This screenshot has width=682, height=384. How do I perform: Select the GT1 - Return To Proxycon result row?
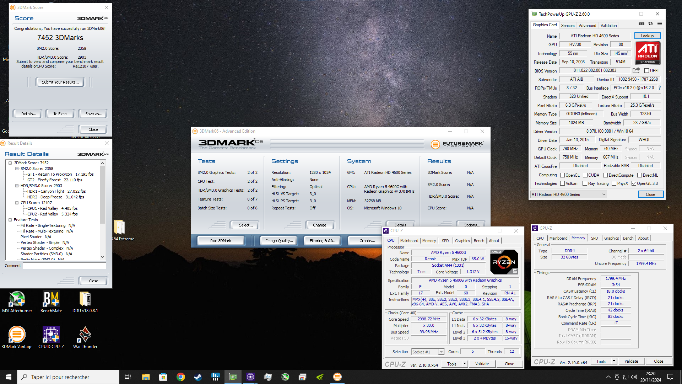tap(60, 174)
